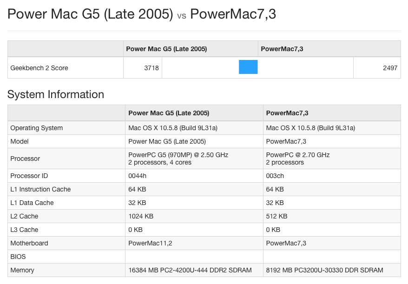Image resolution: width=408 pixels, height=284 pixels.
Task: Select the page title 'Power Mac G5 (Late 2005)'
Action: (90, 14)
